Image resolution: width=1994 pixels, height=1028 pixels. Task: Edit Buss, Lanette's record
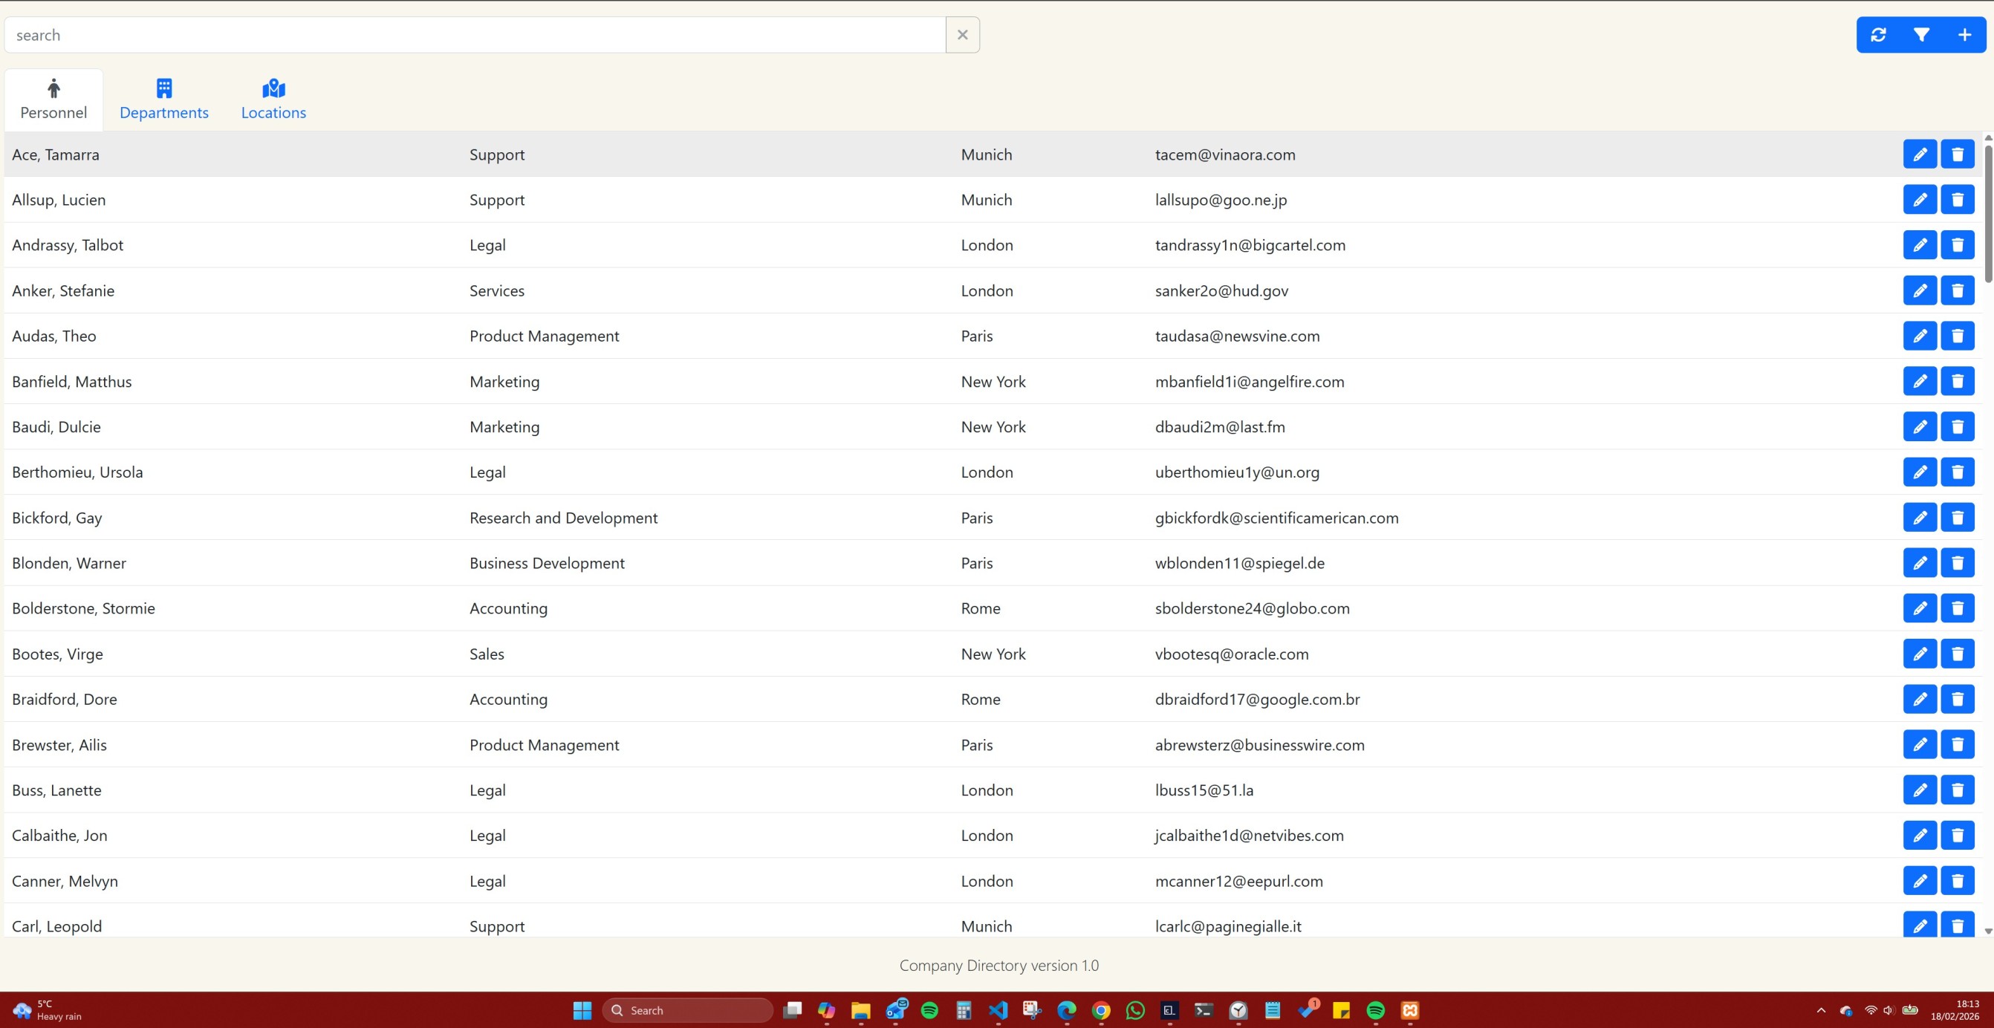(1920, 790)
